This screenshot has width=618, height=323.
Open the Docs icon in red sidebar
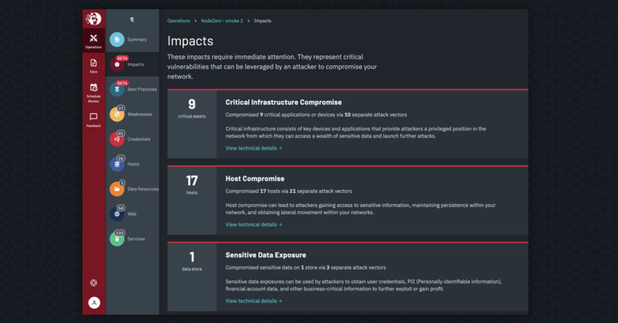(94, 63)
